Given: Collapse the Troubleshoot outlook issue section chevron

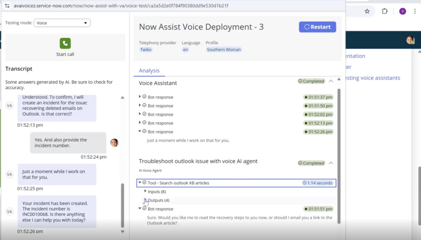Looking at the screenshot, I should [331, 163].
